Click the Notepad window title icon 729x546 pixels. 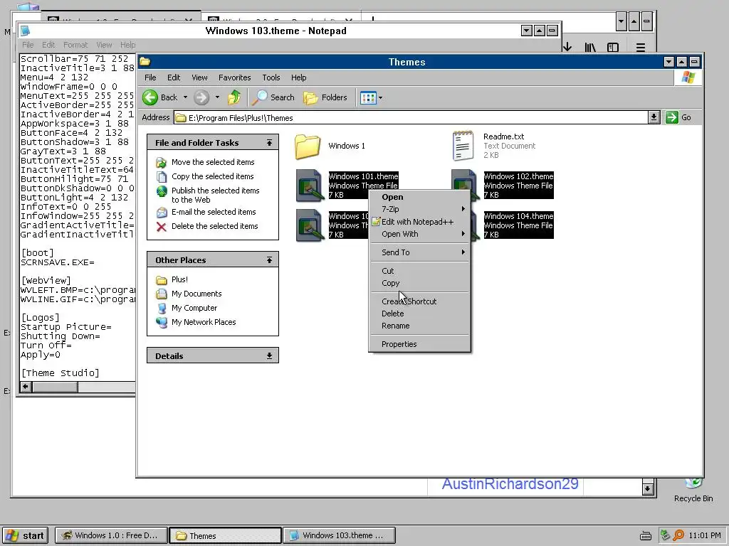click(x=25, y=31)
